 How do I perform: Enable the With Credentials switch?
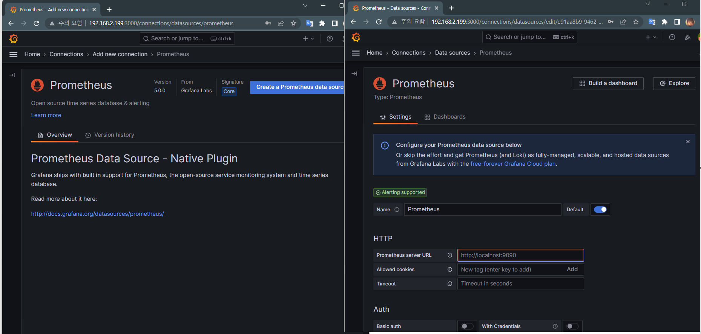tap(572, 326)
